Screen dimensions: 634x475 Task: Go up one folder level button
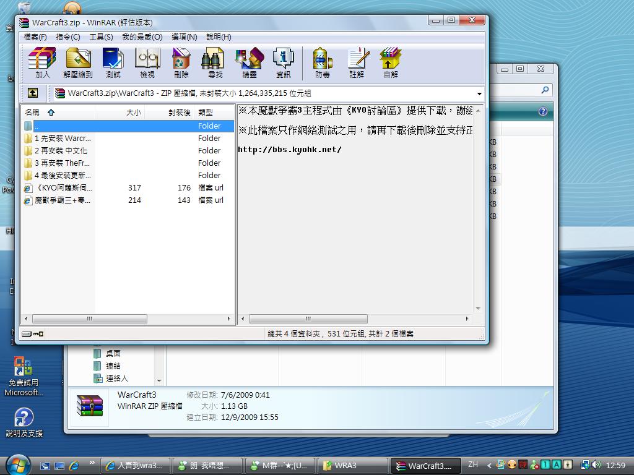pos(33,93)
